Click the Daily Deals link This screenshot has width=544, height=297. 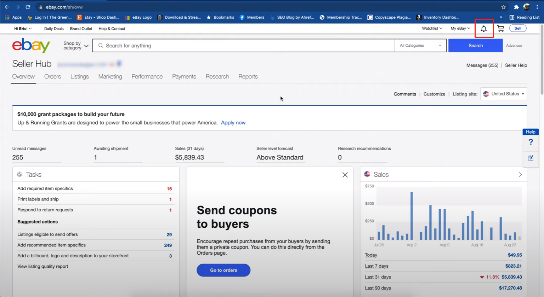tap(54, 29)
